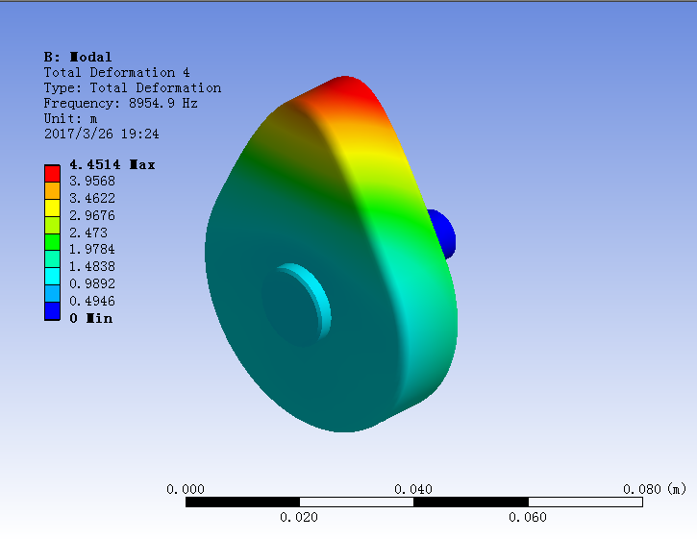This screenshot has height=539, width=697.
Task: Select the '0.4946' legend value
Action: [92, 301]
